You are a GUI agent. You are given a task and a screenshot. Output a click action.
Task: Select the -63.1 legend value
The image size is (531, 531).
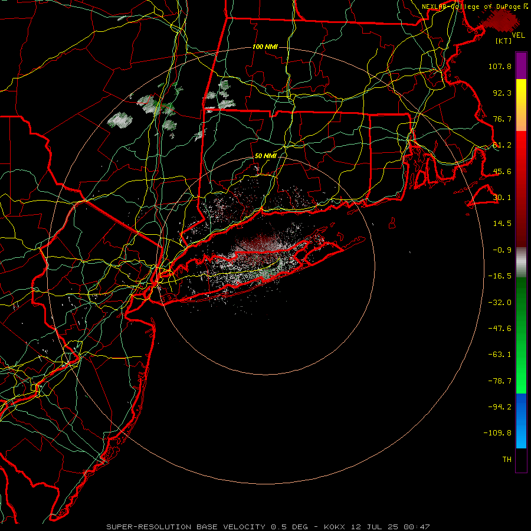point(500,355)
